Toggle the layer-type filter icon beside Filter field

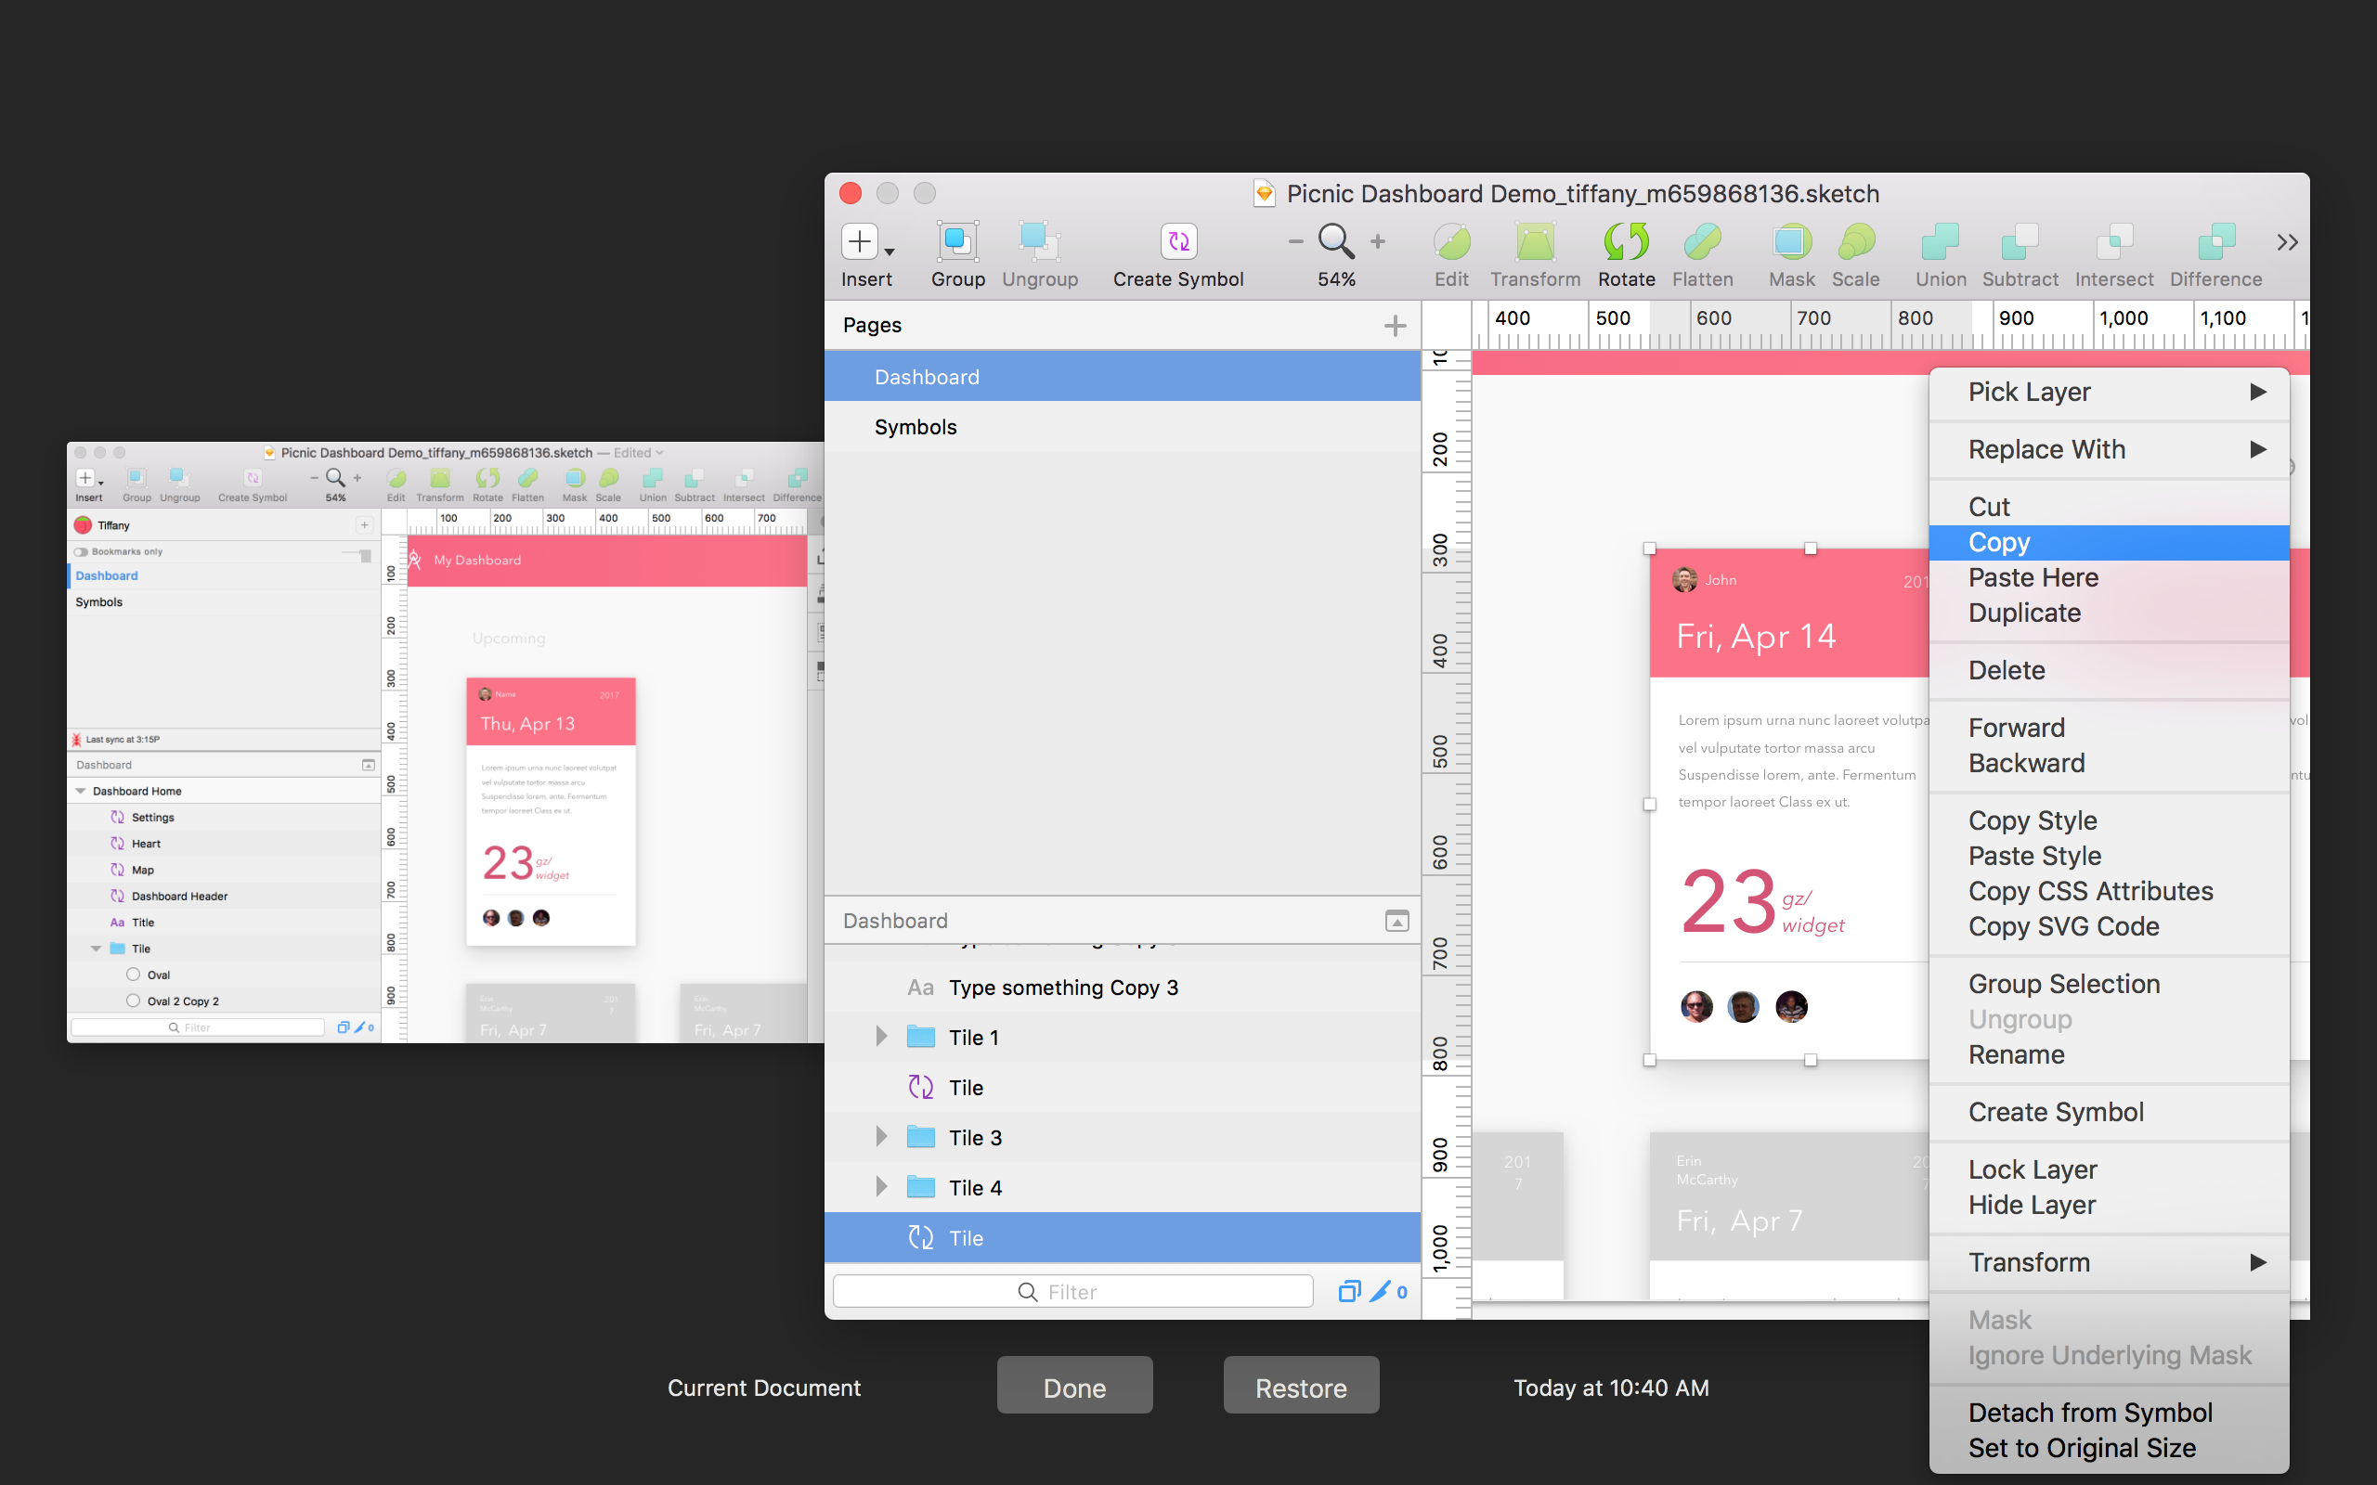tap(1348, 1292)
